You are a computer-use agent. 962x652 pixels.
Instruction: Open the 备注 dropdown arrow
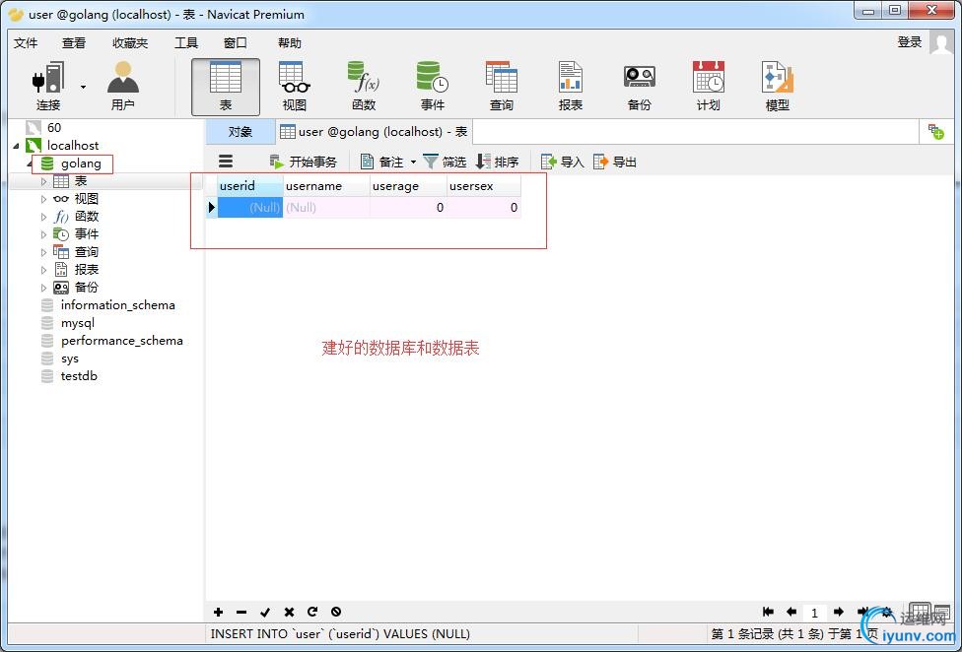coord(413,163)
